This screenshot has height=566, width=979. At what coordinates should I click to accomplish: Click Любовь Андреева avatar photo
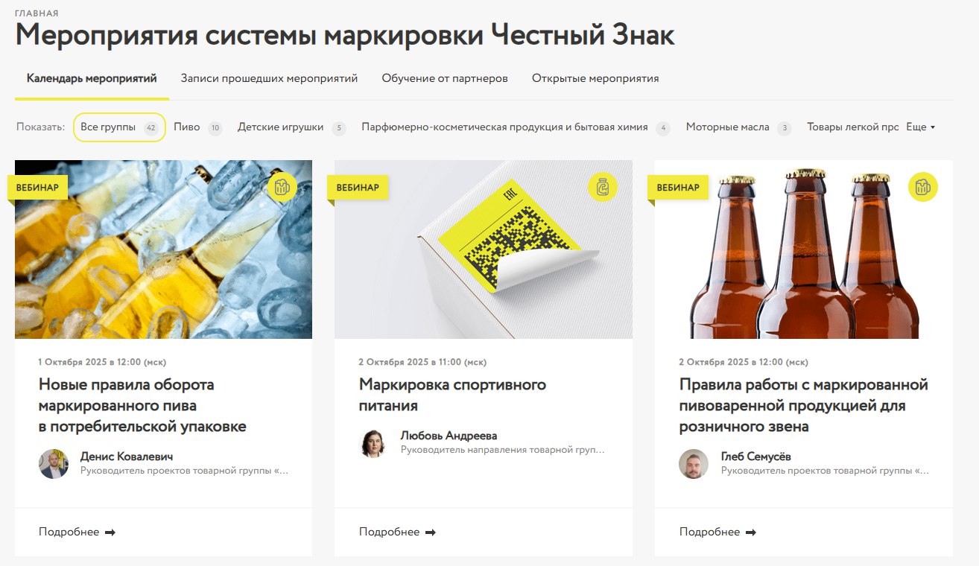374,443
